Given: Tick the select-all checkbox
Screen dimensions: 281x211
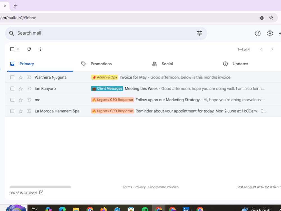Looking at the screenshot, I should pos(12,49).
